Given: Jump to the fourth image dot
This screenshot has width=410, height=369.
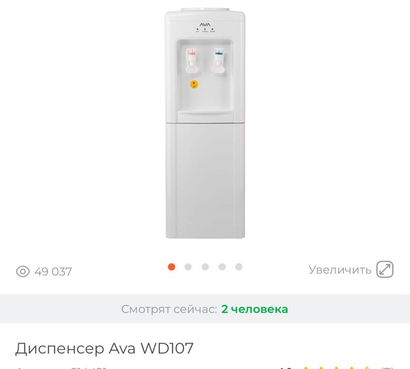Looking at the screenshot, I should pos(222,267).
